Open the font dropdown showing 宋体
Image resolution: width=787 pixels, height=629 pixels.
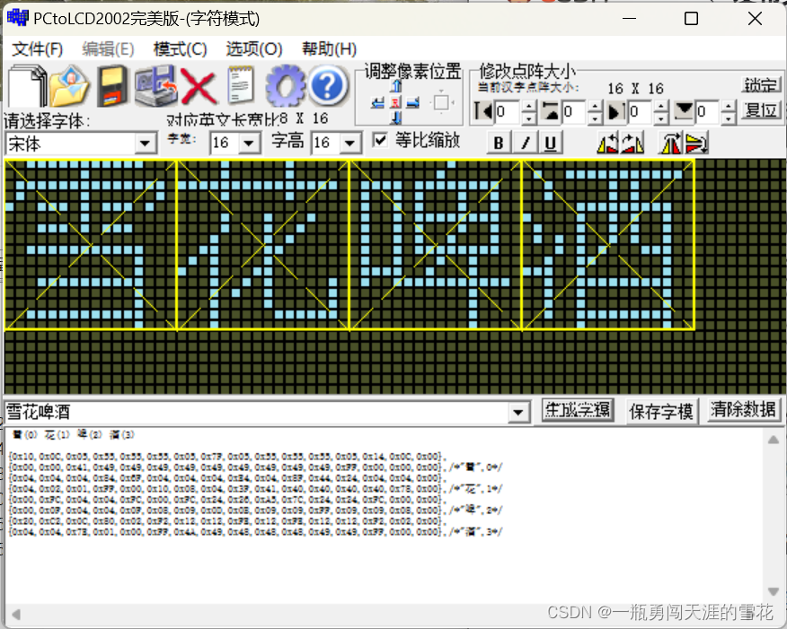coord(145,144)
